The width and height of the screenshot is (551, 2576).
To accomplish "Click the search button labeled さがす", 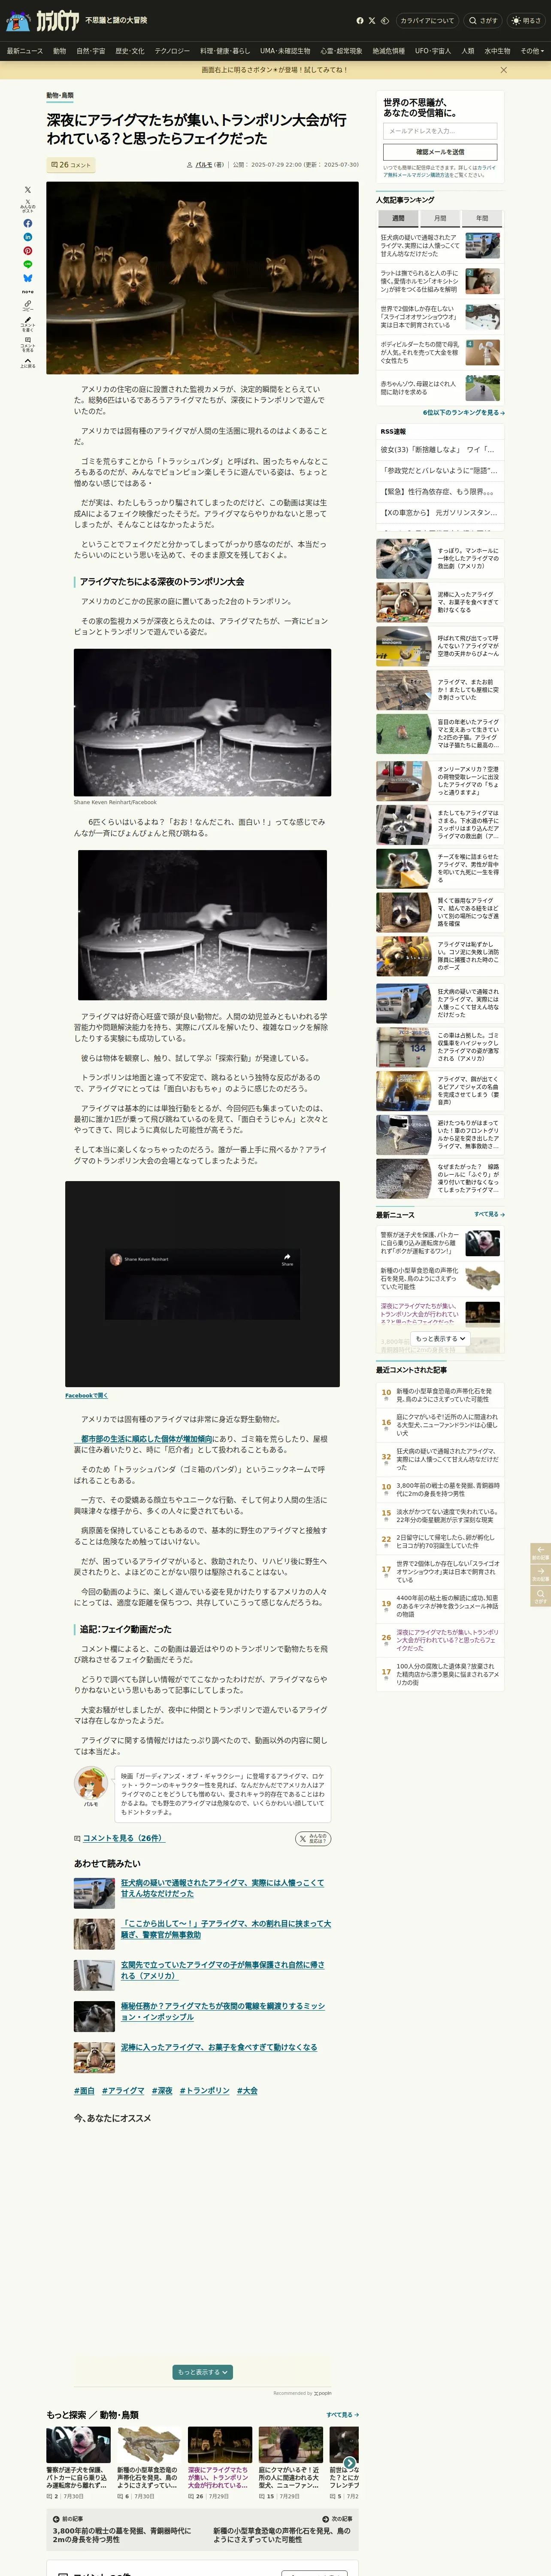I will (x=483, y=20).
